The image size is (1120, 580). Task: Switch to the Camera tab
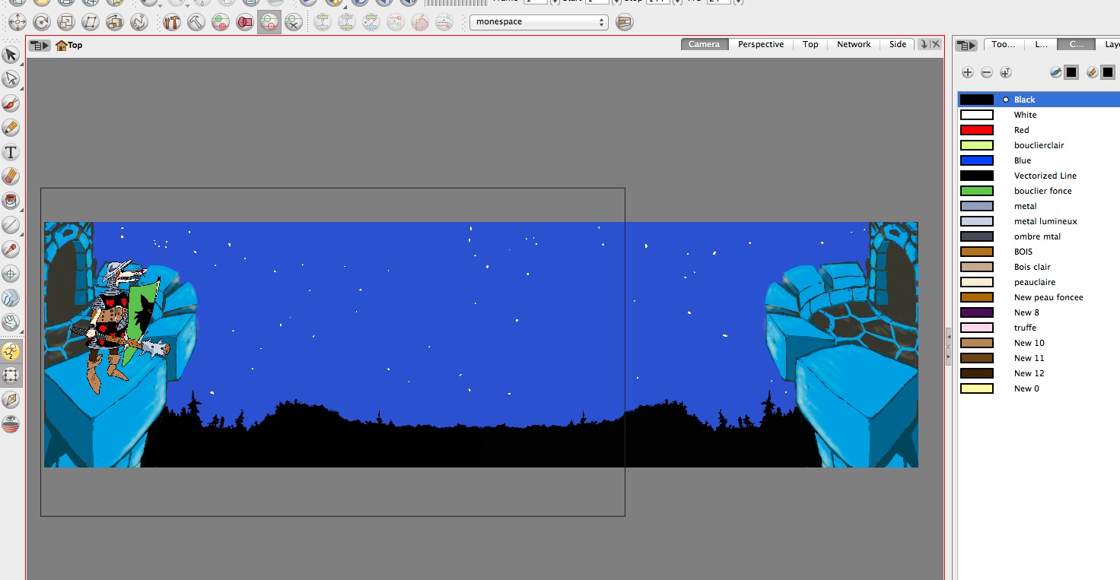pos(705,44)
